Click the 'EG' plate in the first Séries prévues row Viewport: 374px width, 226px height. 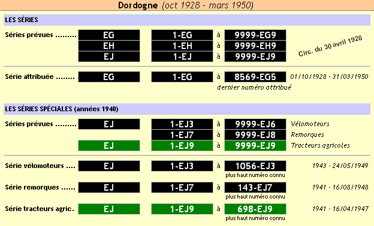(109, 35)
